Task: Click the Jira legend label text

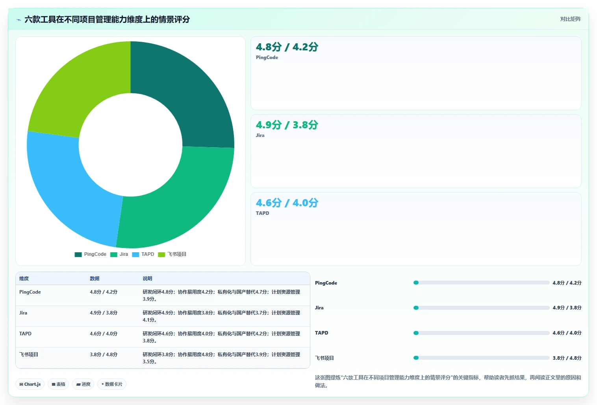Action: pyautogui.click(x=124, y=254)
